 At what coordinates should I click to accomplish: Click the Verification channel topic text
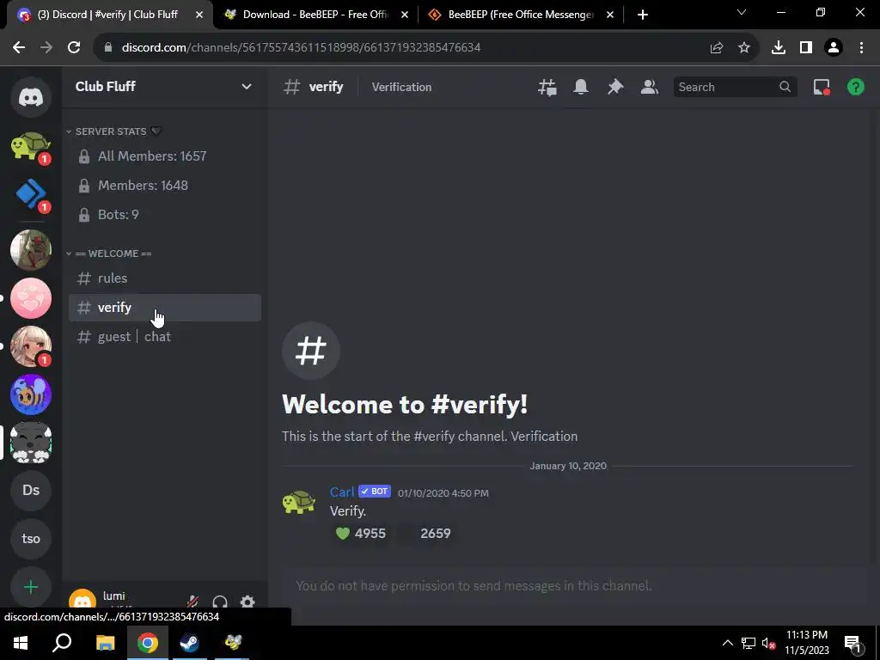(x=402, y=87)
